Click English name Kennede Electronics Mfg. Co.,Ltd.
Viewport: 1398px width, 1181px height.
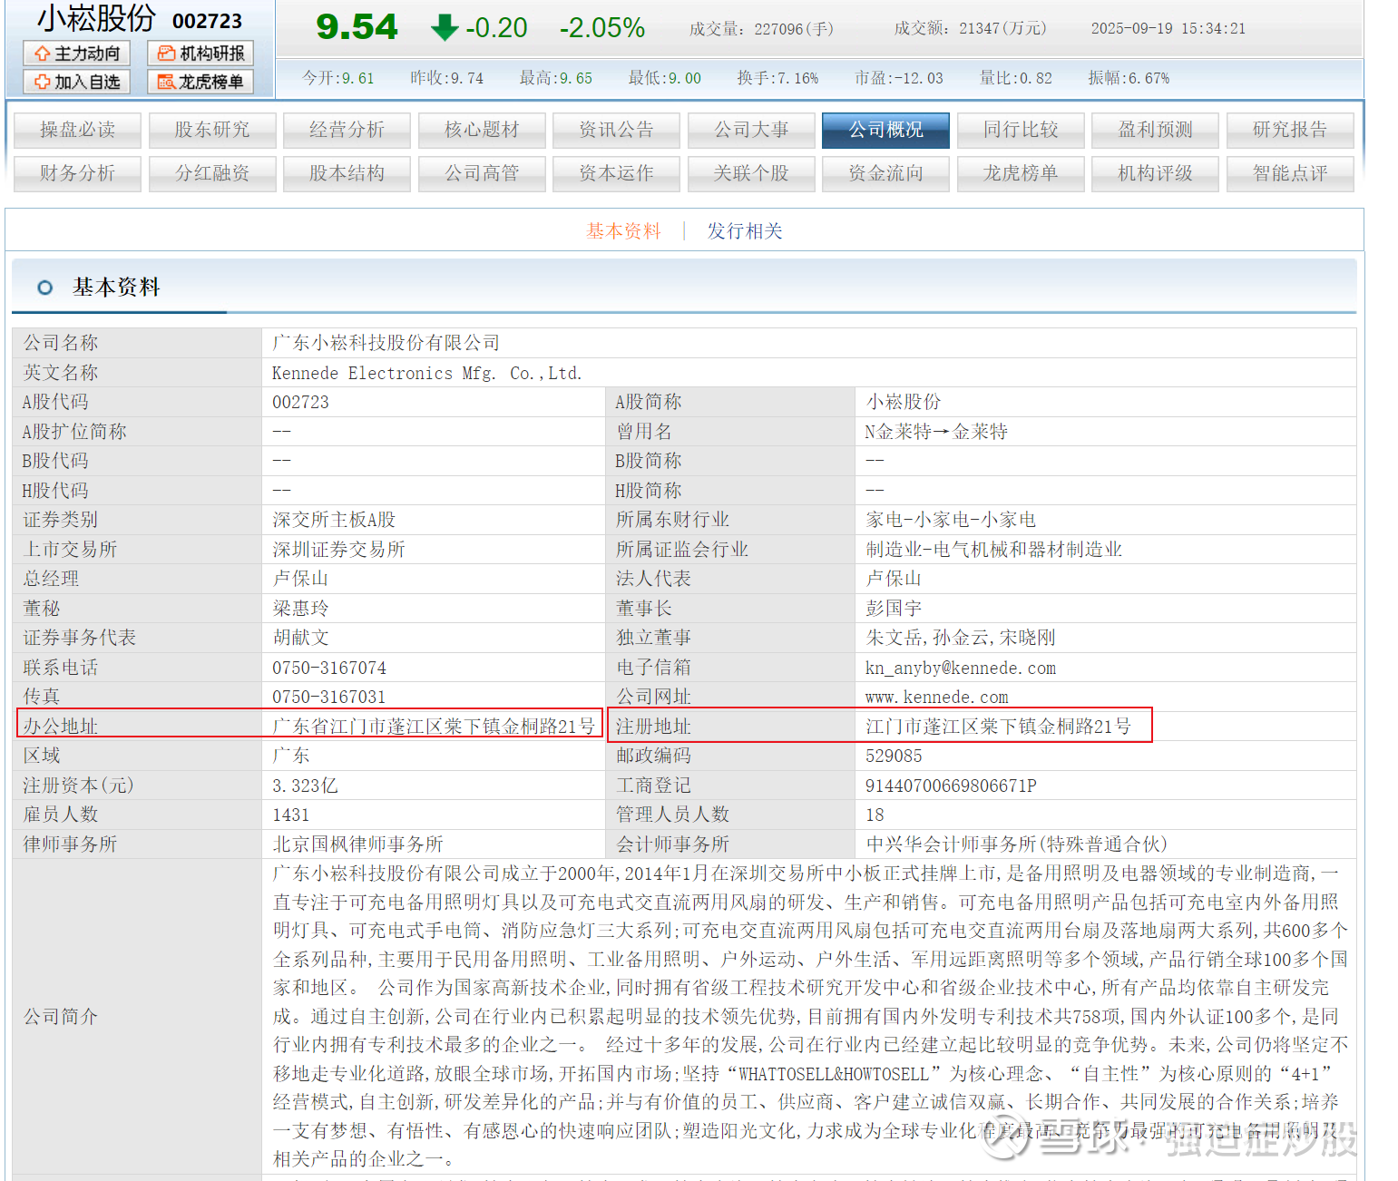427,373
